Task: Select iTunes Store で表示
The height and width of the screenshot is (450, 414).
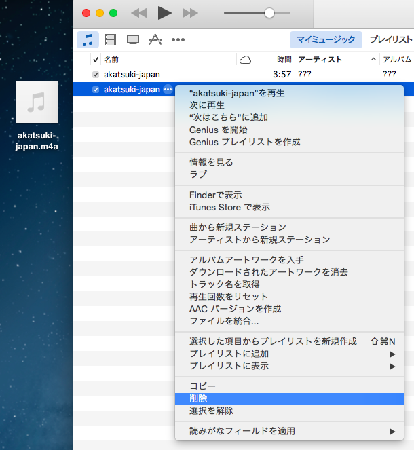Action: [289, 207]
